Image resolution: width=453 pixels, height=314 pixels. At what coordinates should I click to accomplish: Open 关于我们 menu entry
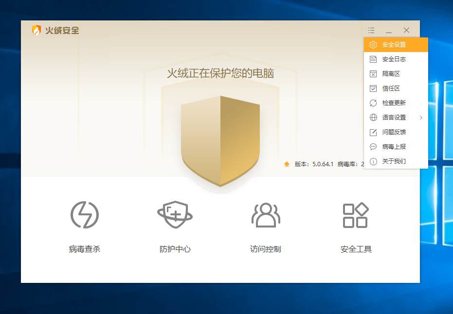point(396,161)
